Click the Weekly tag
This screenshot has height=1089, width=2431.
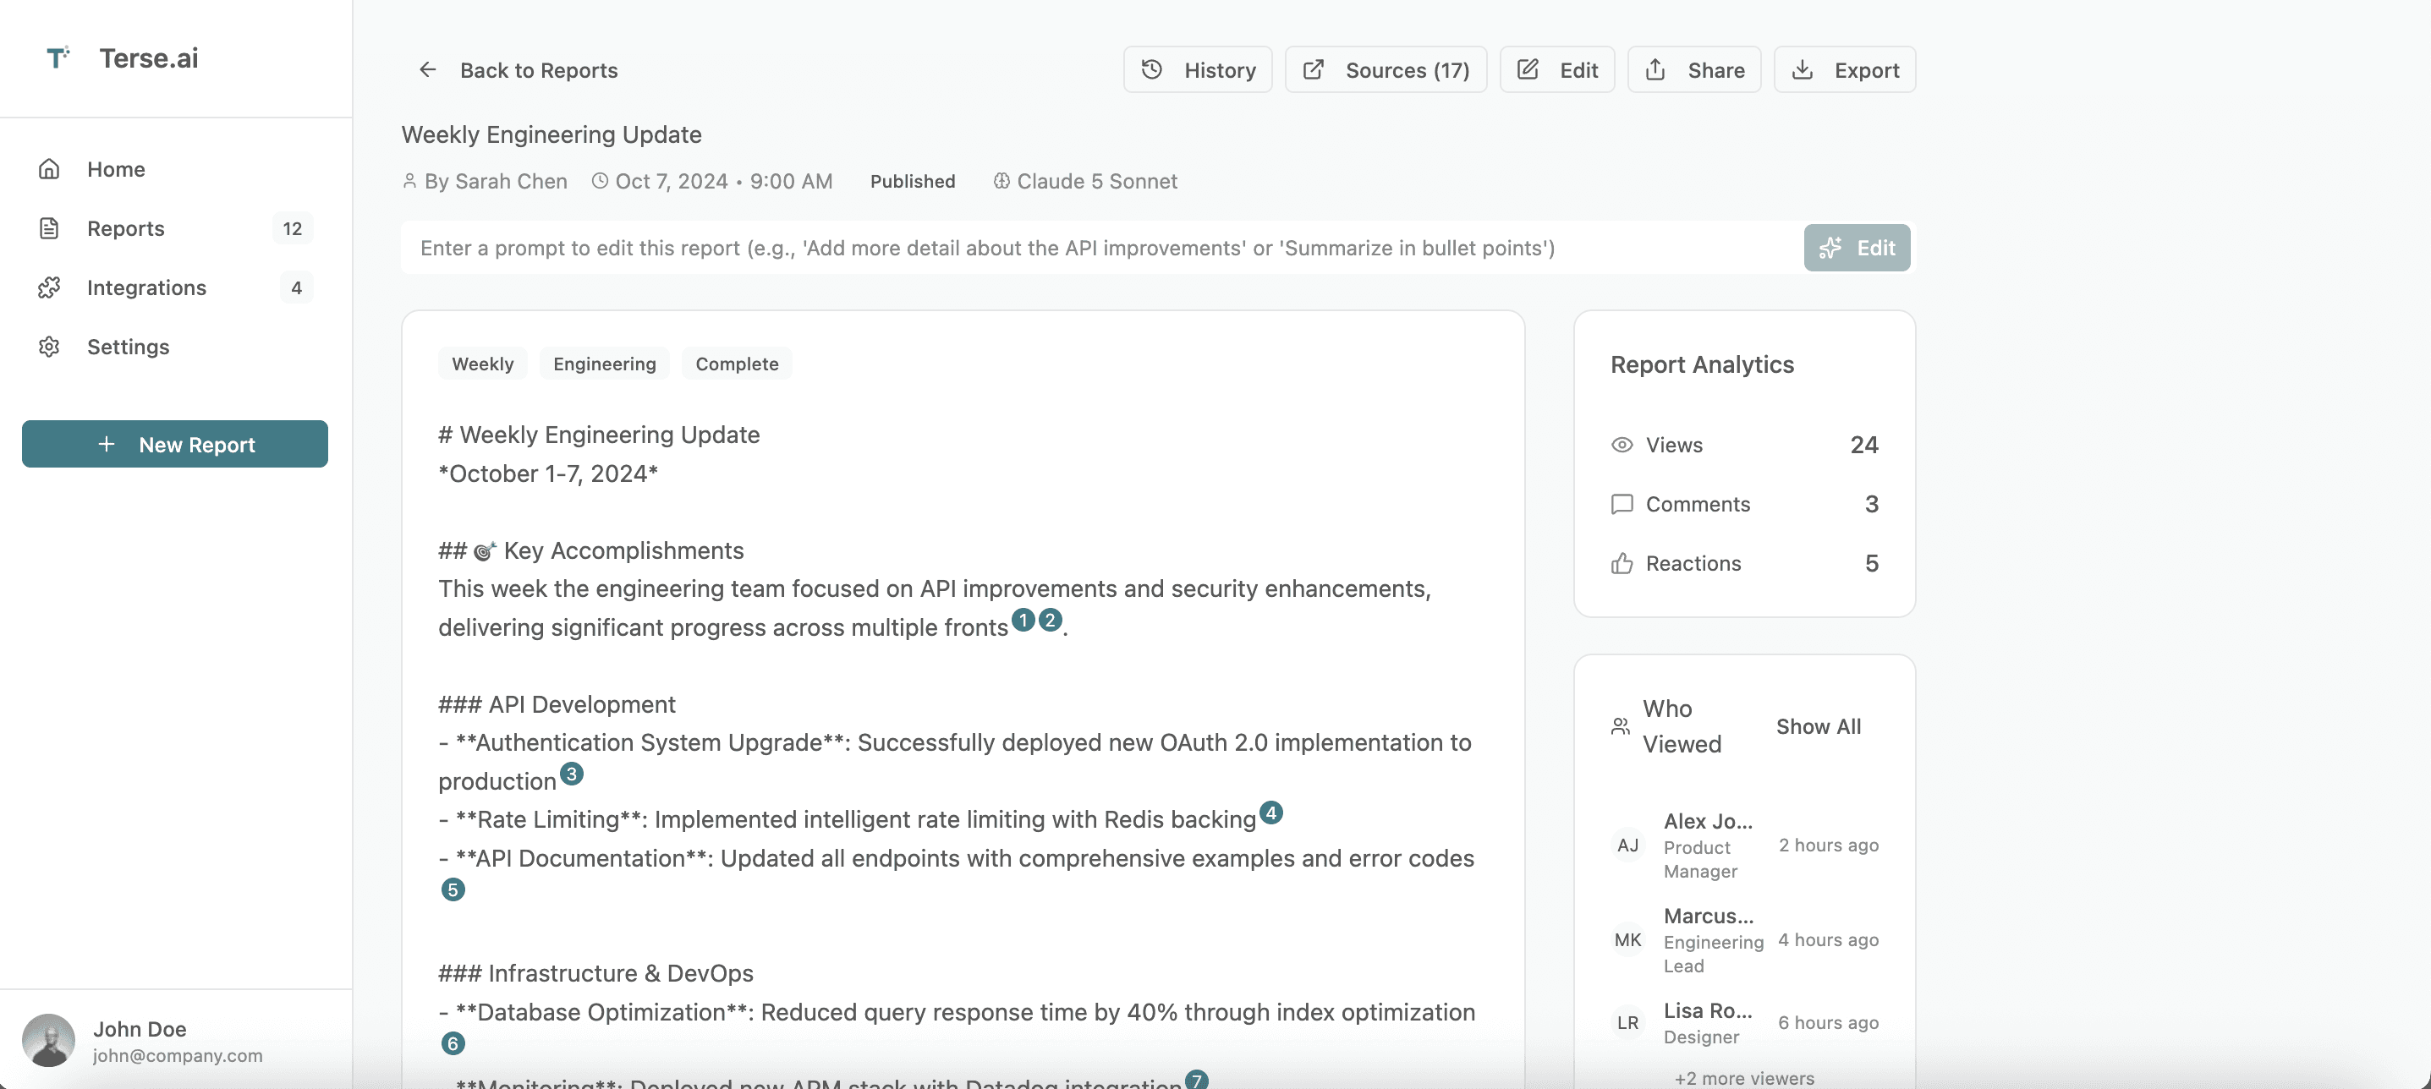point(482,364)
